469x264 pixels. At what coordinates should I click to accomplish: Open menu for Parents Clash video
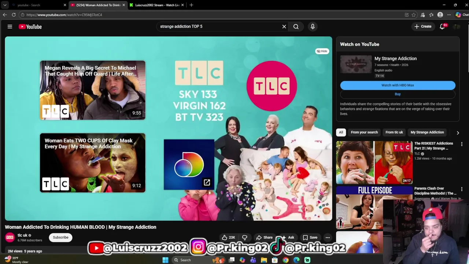click(462, 189)
